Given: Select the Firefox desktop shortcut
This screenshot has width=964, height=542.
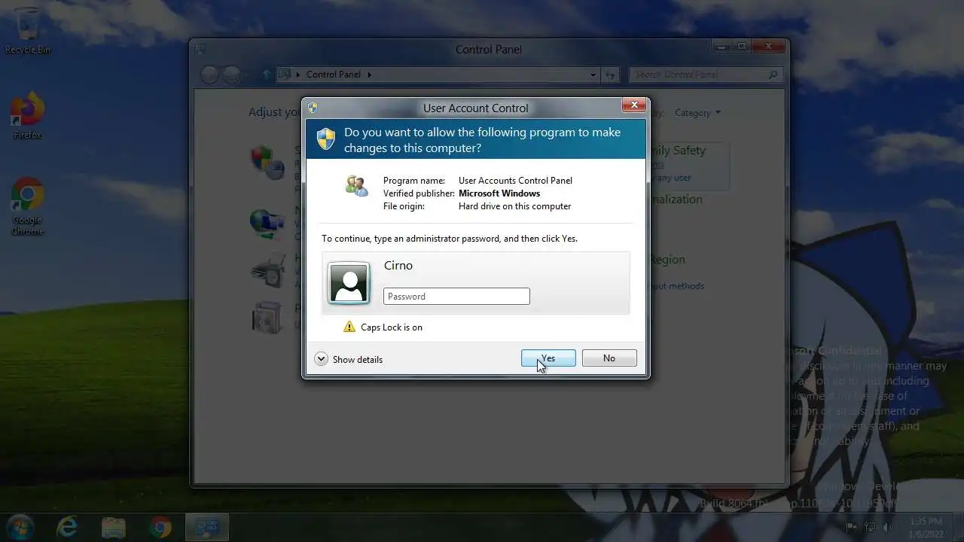Looking at the screenshot, I should pos(28,115).
